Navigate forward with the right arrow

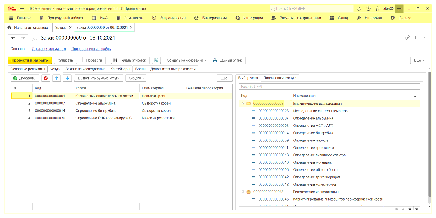coord(23,38)
